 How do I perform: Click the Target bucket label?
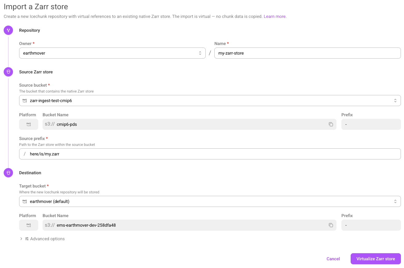point(32,186)
